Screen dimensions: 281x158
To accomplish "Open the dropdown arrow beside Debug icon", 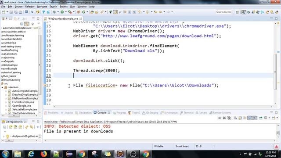I will tap(58, 12).
